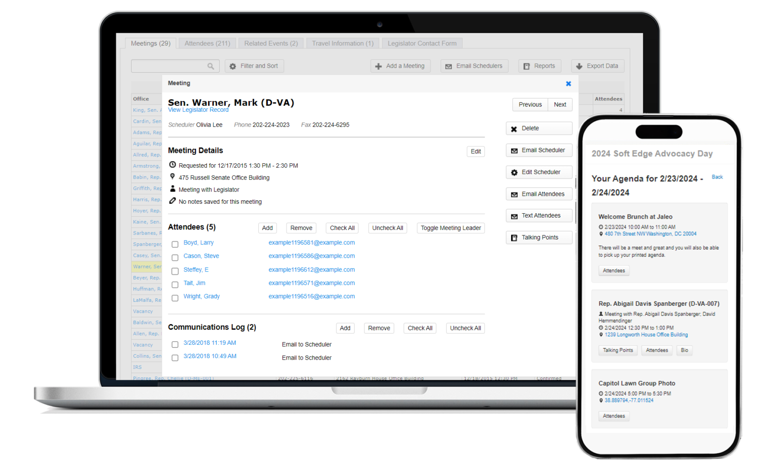Viewport: 760px width, 463px height.
Task: Go to the Next meeting
Action: click(560, 105)
